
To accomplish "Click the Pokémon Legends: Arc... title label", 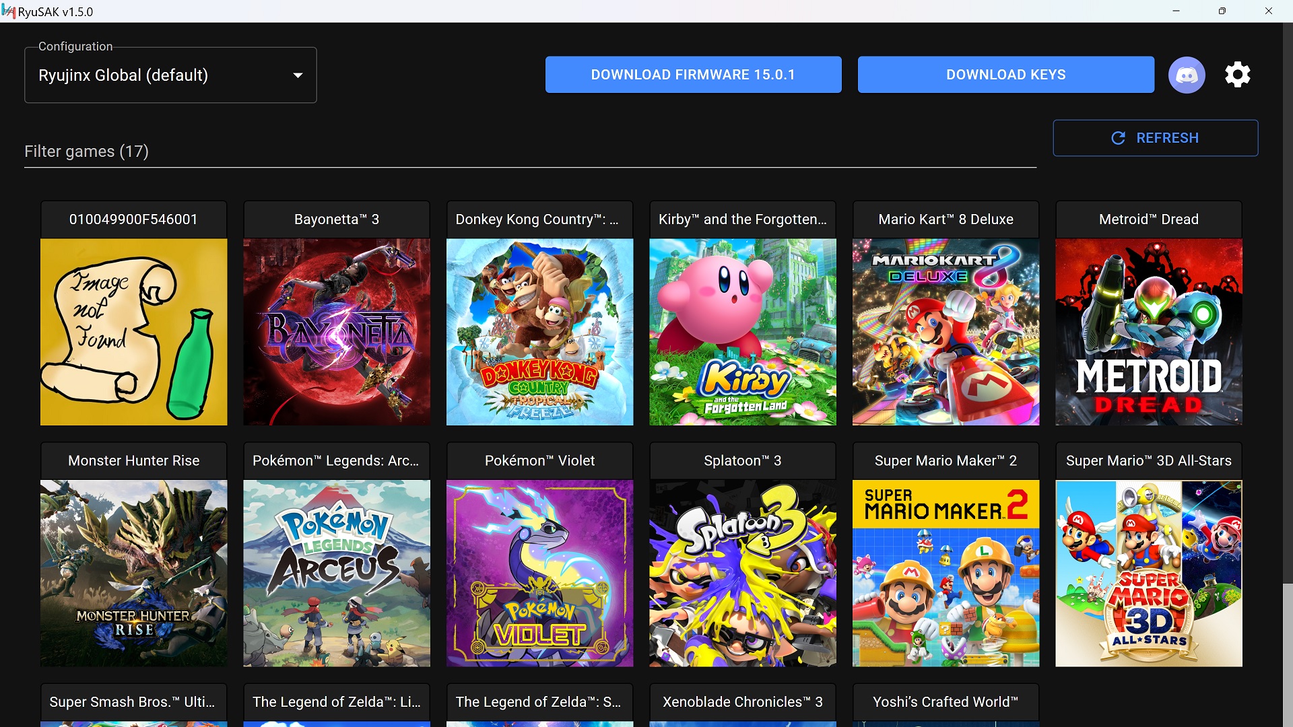I will (335, 461).
